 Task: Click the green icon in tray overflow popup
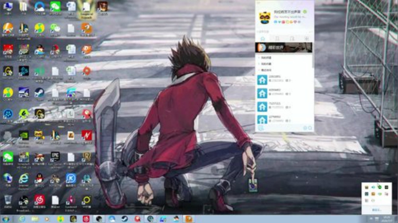pos(379,187)
